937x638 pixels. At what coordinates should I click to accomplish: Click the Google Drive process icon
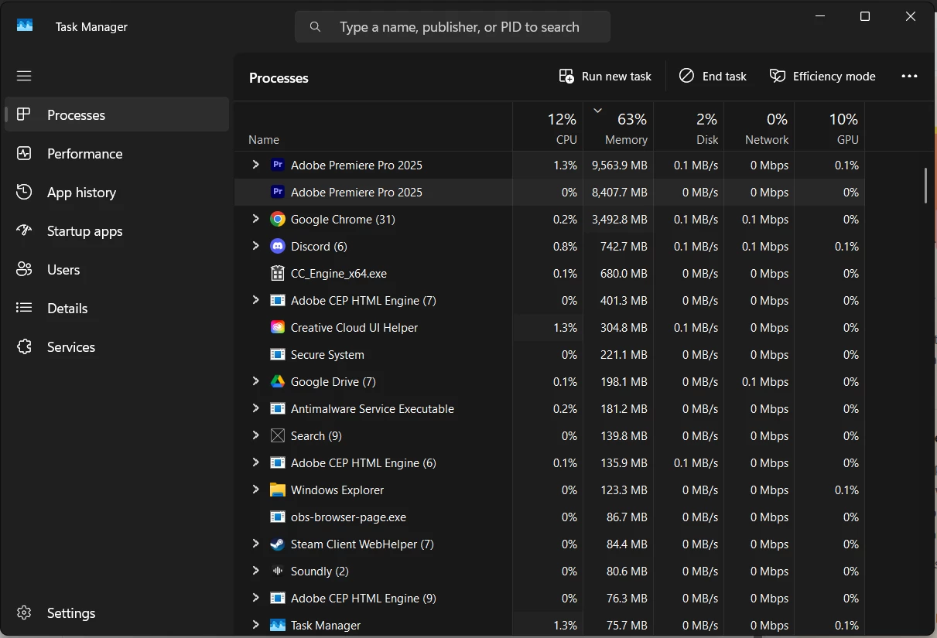tap(278, 381)
